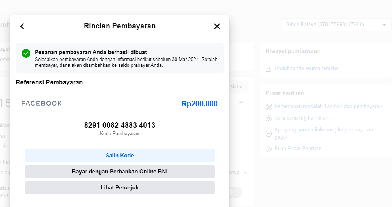Click the payment code 8291 0082 4883 4013

pos(120,125)
